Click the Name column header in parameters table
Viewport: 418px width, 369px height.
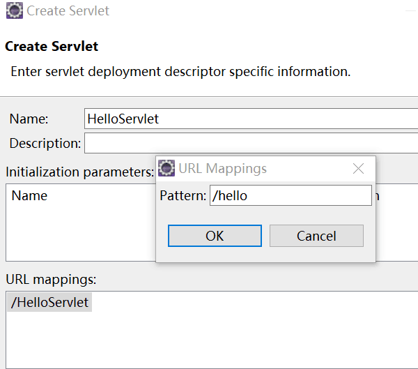click(x=29, y=196)
